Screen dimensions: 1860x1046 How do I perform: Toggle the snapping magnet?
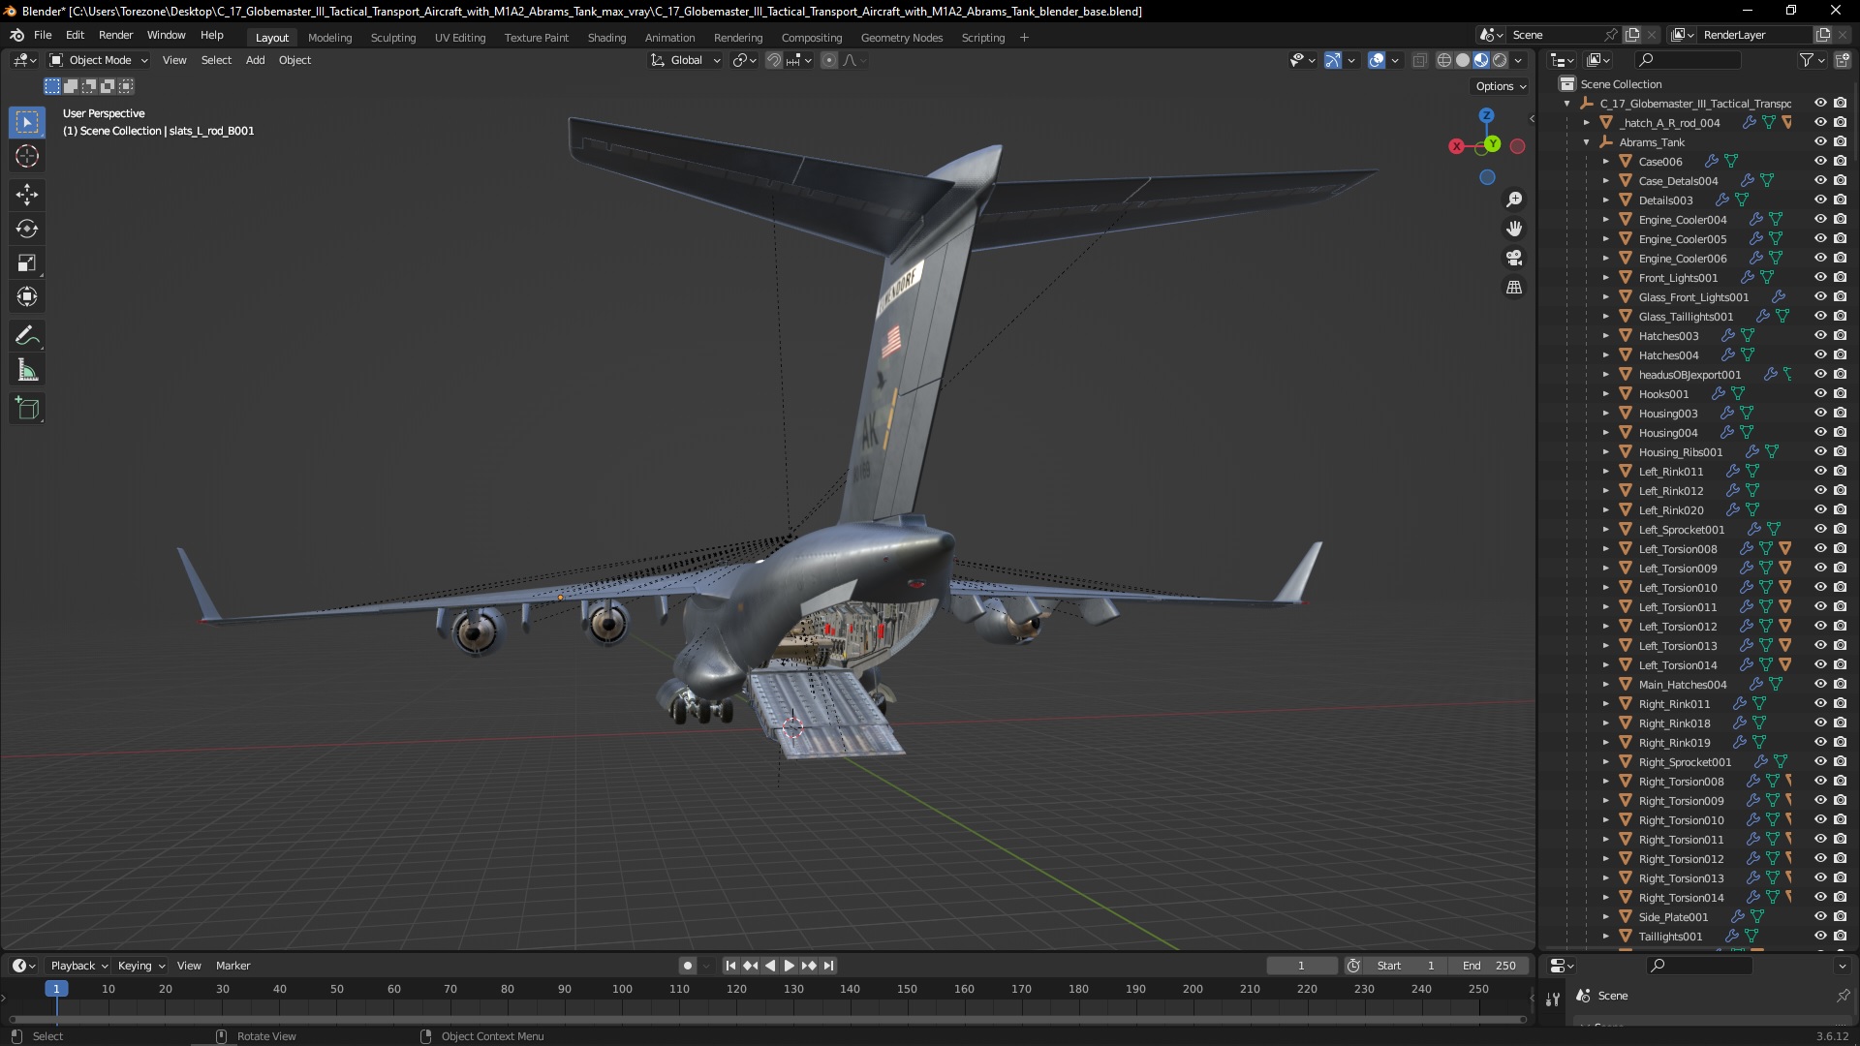tap(773, 60)
